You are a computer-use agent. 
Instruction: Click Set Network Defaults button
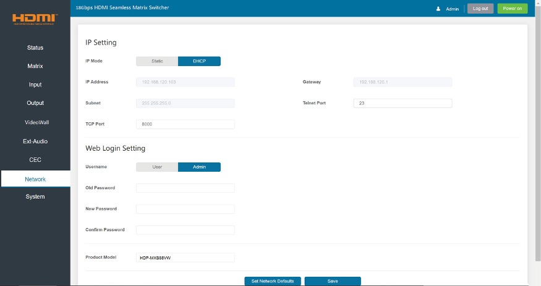pyautogui.click(x=273, y=281)
